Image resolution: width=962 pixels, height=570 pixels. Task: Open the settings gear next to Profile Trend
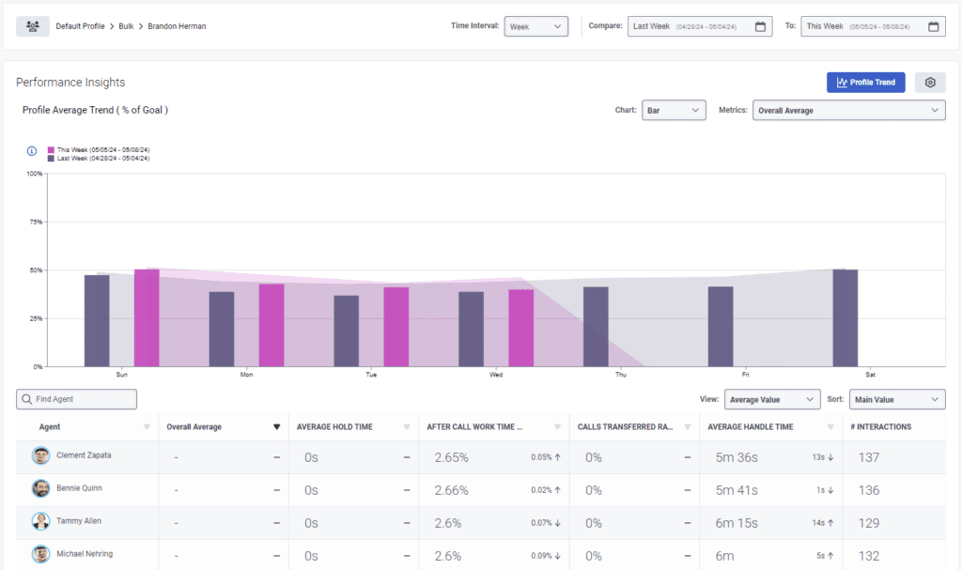coord(930,82)
